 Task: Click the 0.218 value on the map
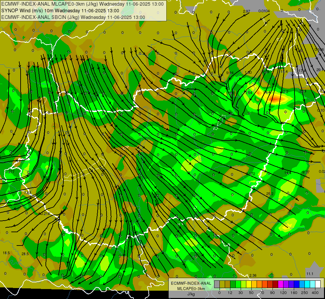click(x=45, y=214)
